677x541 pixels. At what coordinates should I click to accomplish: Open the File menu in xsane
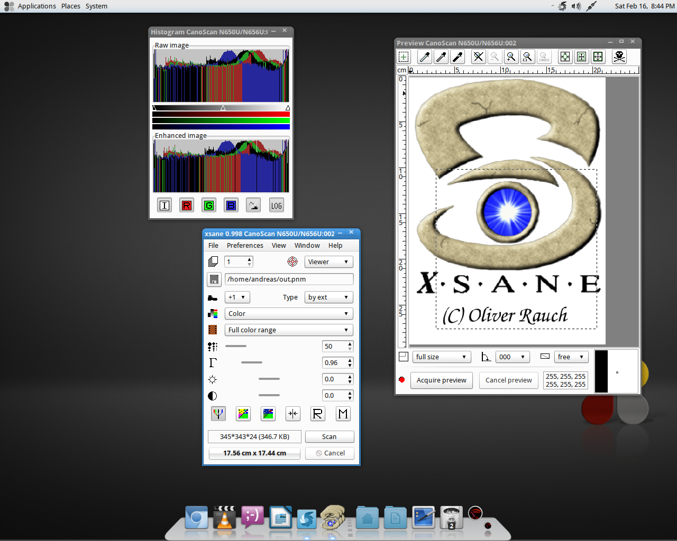(213, 246)
